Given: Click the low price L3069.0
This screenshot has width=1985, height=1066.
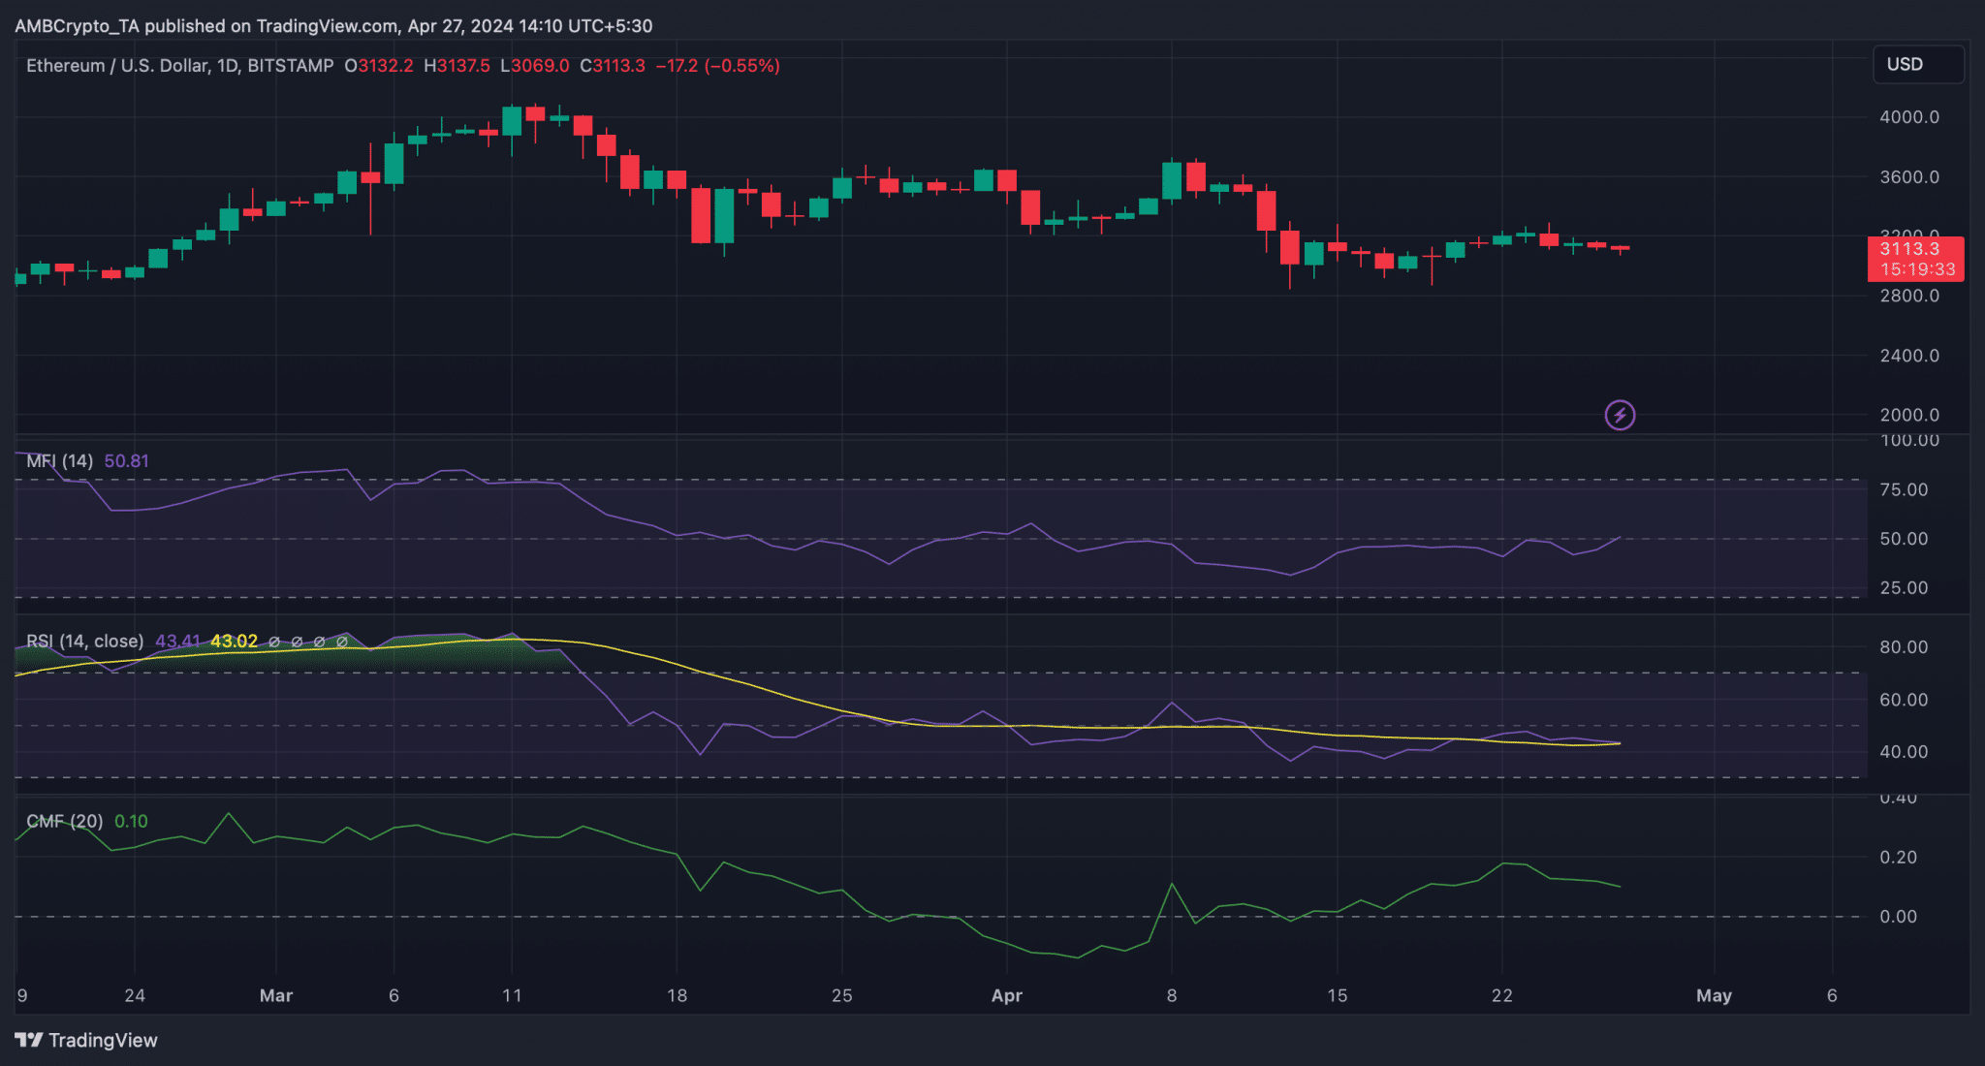Looking at the screenshot, I should [x=535, y=66].
